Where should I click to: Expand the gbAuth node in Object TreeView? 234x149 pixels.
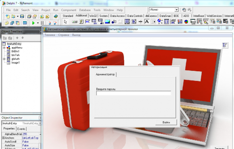[4, 59]
